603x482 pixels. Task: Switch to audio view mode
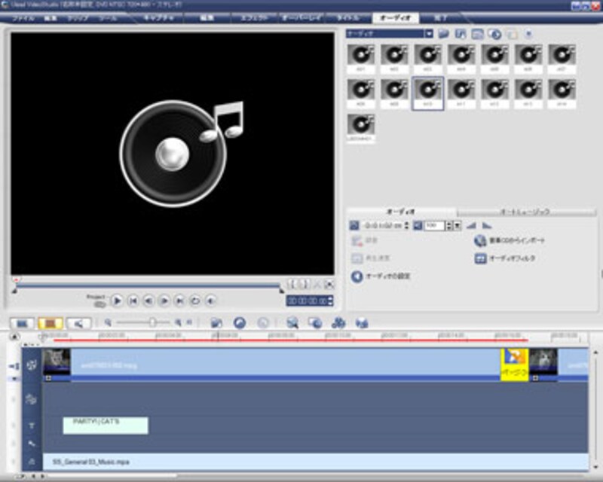78,323
